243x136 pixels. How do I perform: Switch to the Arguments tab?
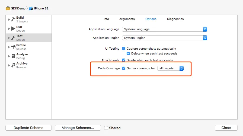(127, 19)
